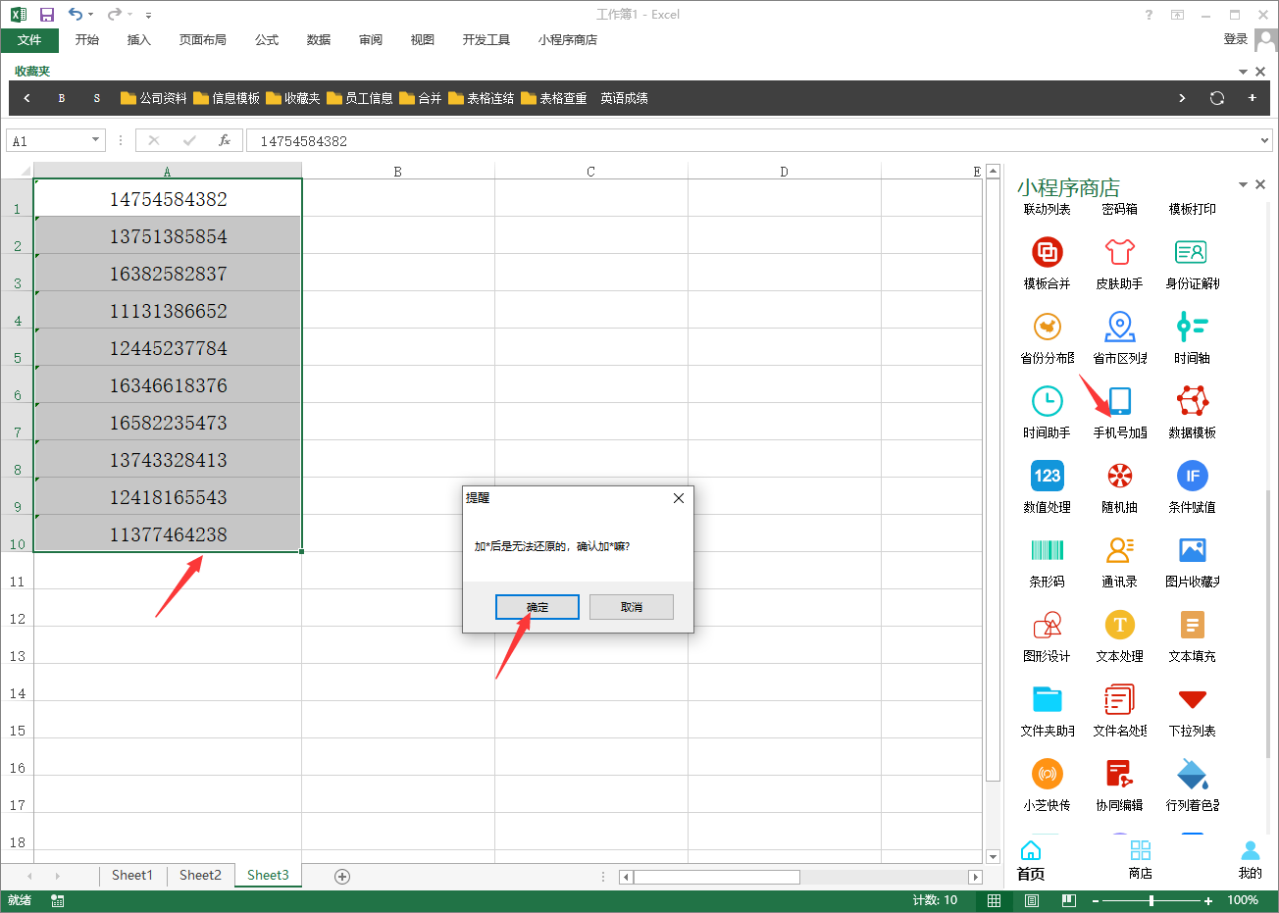Show previous favorites with left chevron
Image resolution: width=1279 pixels, height=913 pixels.
click(x=26, y=98)
